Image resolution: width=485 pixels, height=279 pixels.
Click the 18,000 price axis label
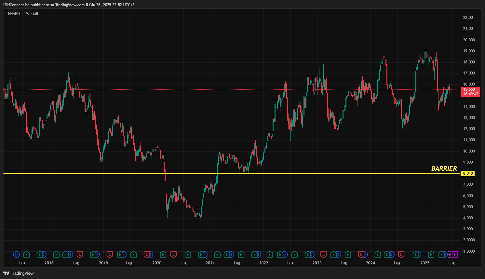tap(469, 62)
